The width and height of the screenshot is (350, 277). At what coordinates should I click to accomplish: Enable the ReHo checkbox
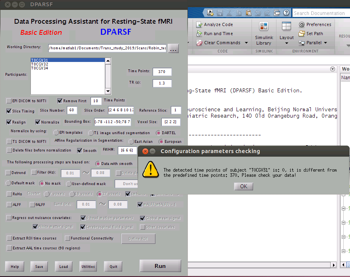pos(9,194)
